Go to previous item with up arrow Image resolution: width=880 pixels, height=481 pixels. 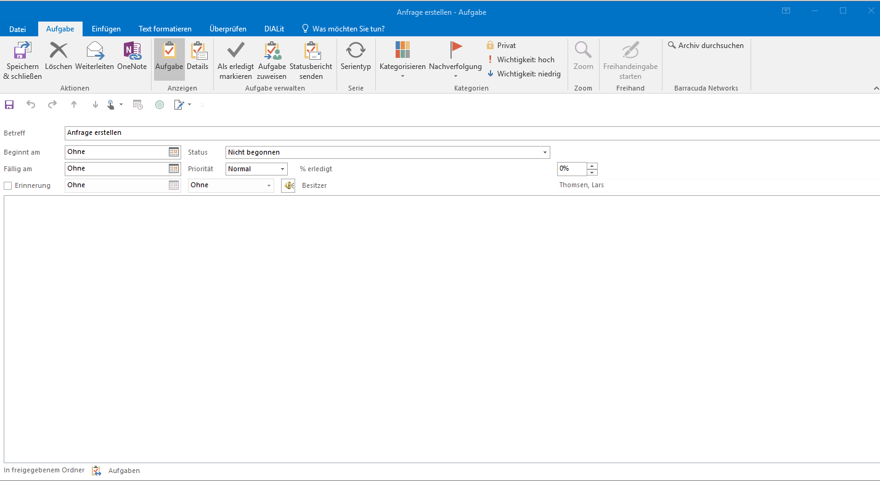(74, 105)
